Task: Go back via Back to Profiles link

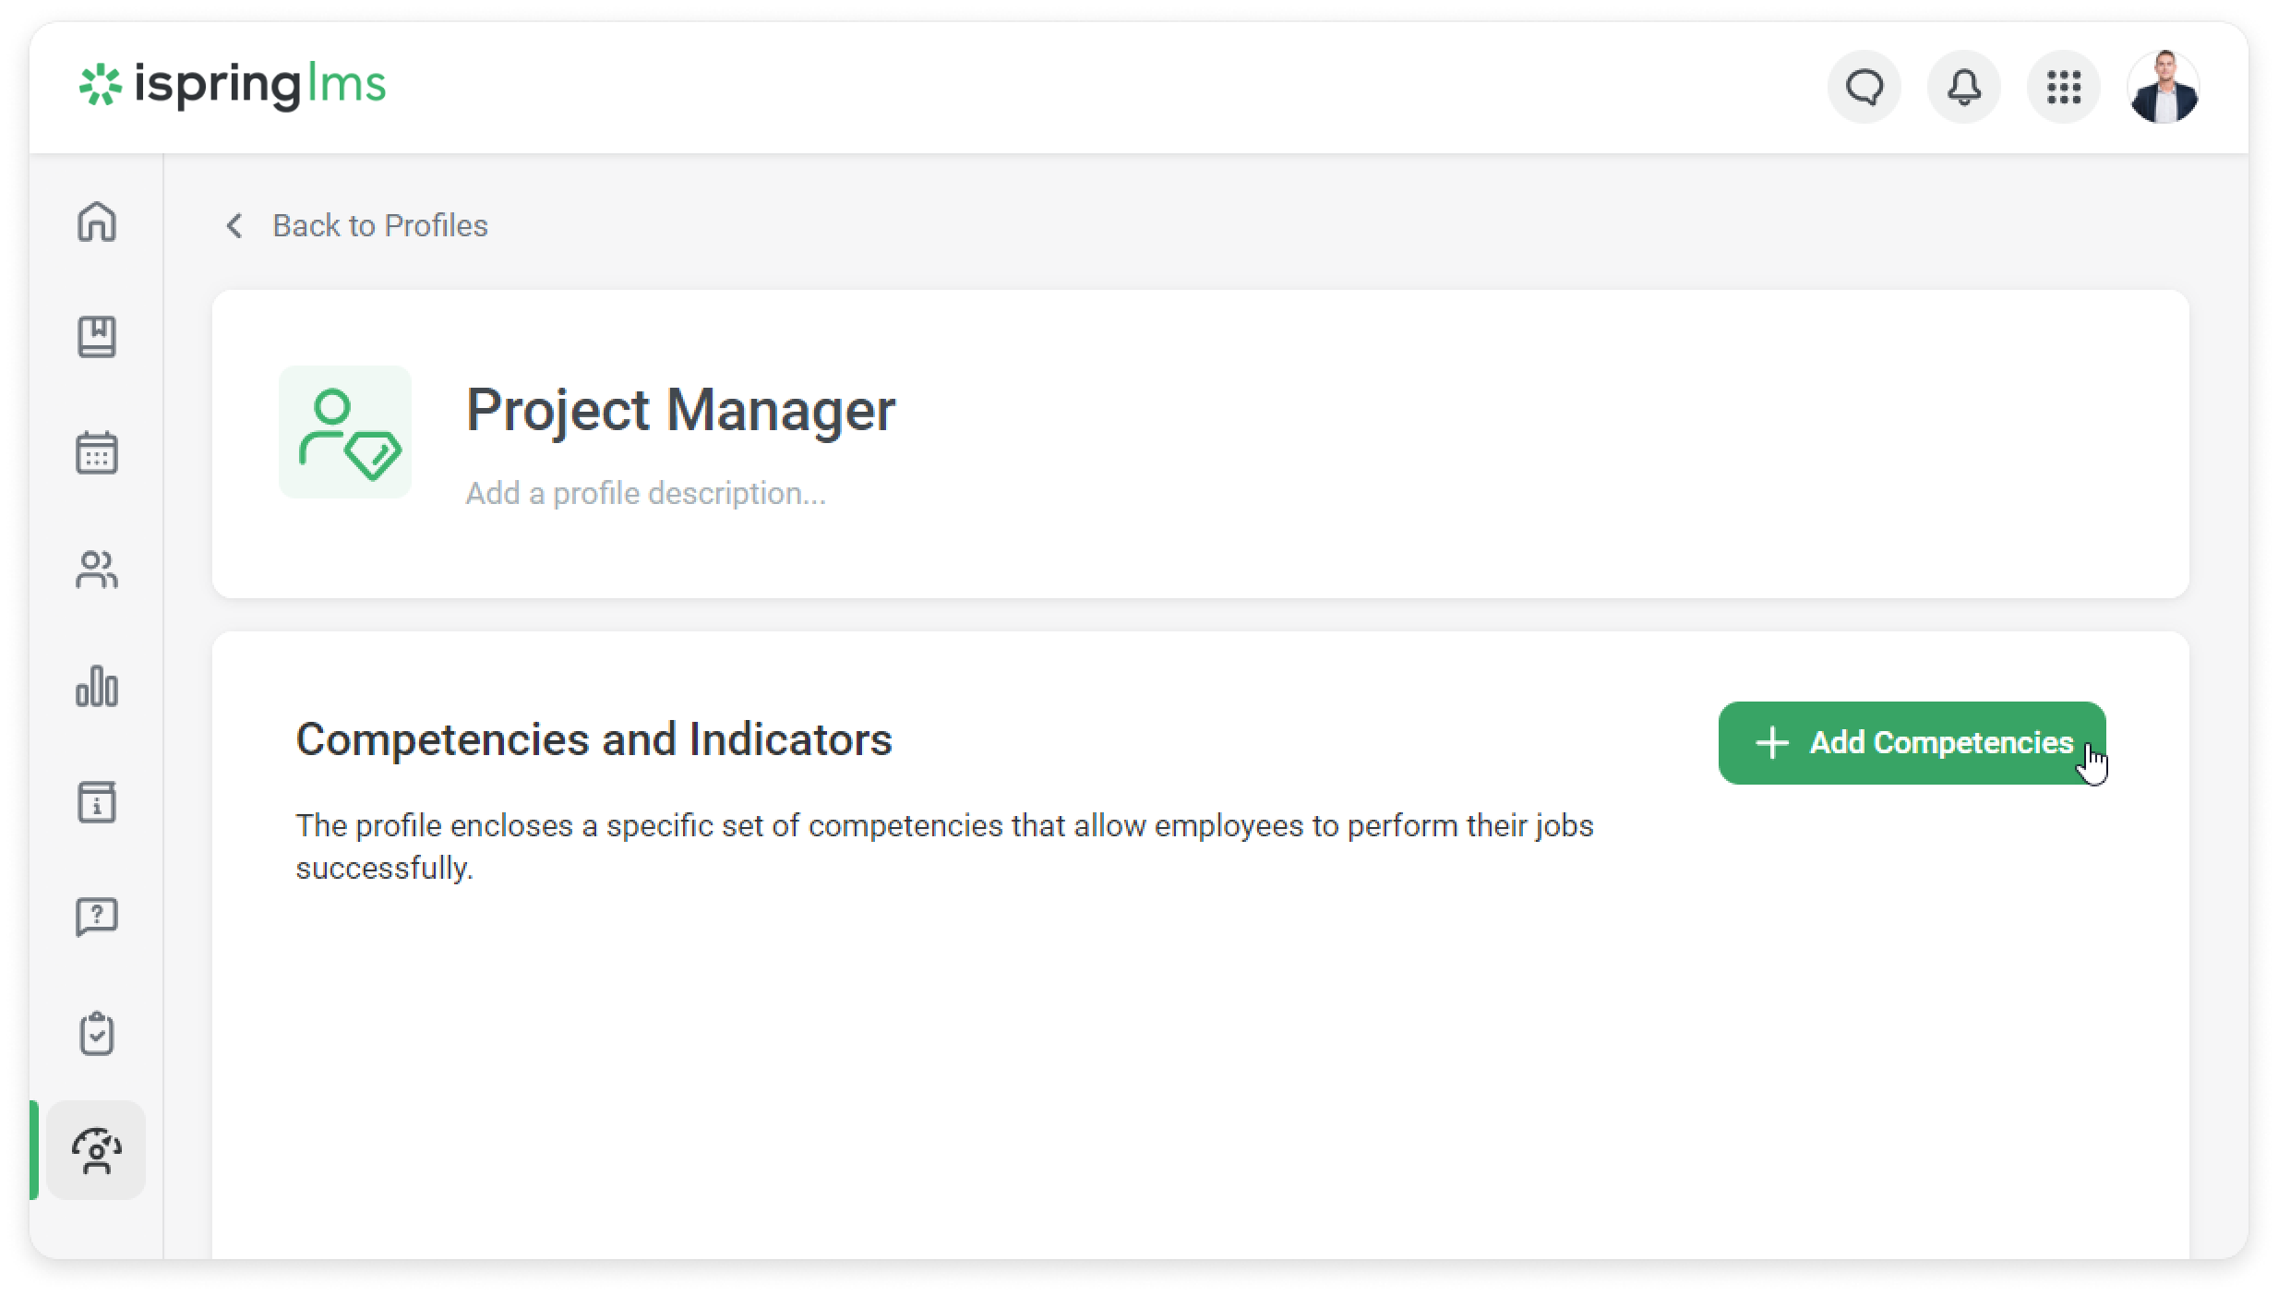Action: point(379,226)
